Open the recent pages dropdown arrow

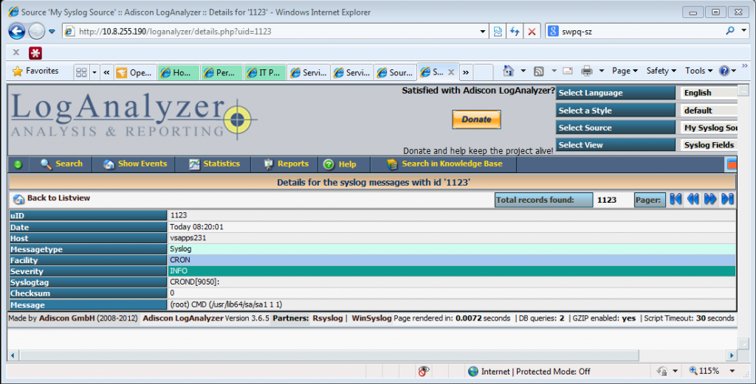pos(52,32)
